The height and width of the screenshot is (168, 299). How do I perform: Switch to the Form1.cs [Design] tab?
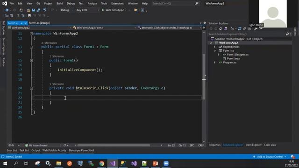click(x=39, y=23)
